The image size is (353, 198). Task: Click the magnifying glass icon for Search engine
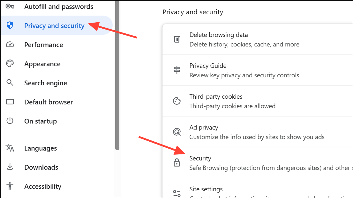pos(10,83)
